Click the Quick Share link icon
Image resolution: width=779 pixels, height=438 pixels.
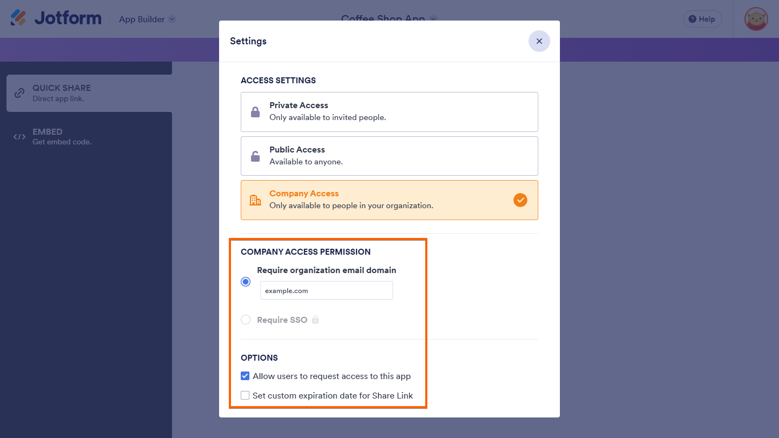(x=19, y=93)
